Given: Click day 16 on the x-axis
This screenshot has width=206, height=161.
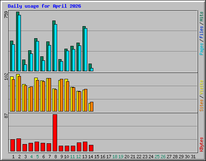Looking at the screenshot, I should click(x=103, y=157).
